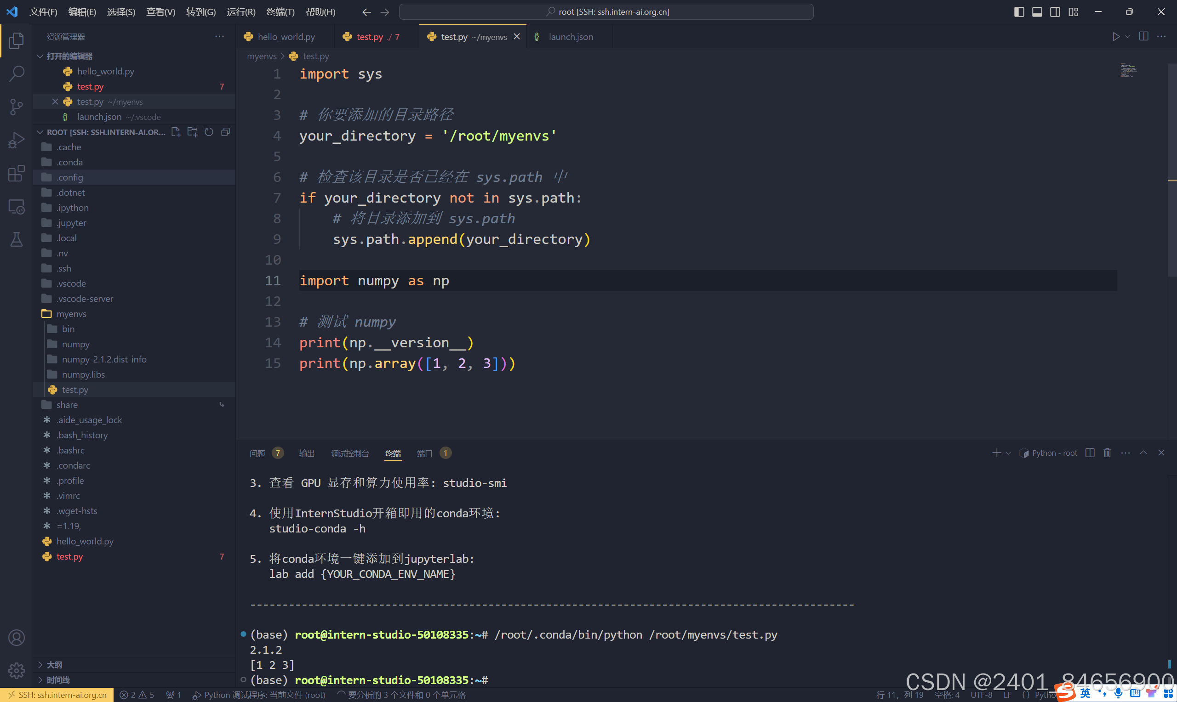Open Remote Explorer in activity bar
The height and width of the screenshot is (702, 1177).
[x=17, y=207]
